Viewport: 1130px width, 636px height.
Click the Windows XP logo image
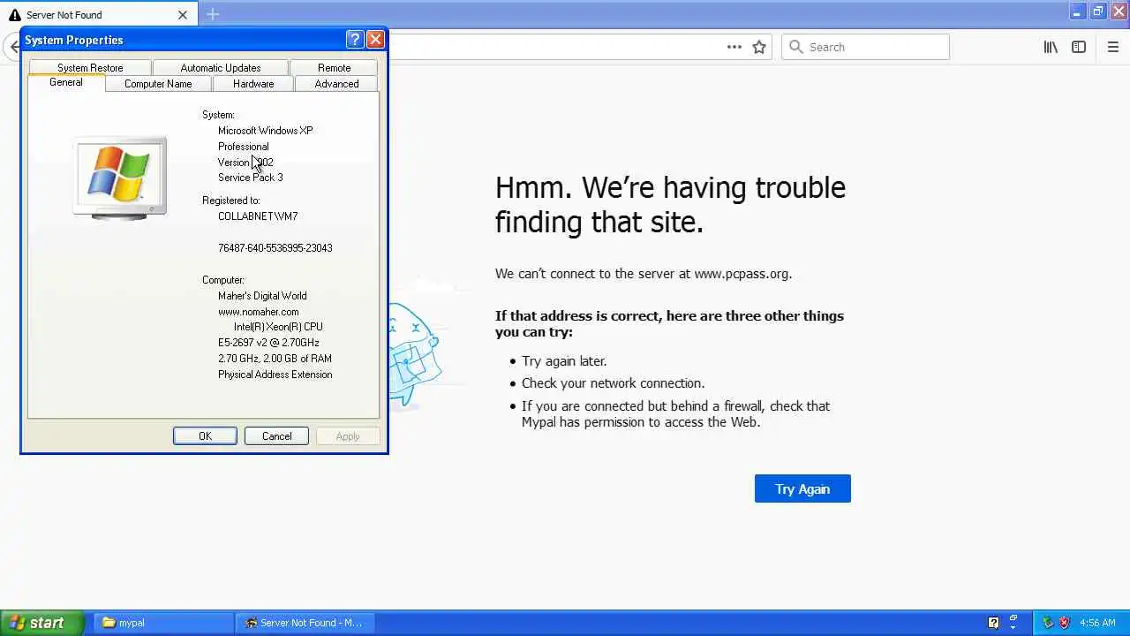tap(120, 177)
